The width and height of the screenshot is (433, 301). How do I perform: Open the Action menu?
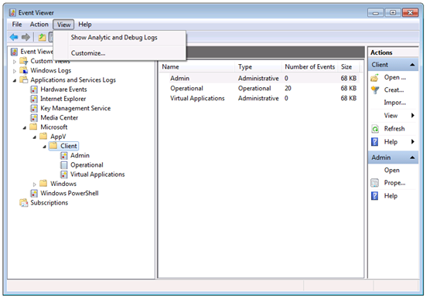[39, 25]
